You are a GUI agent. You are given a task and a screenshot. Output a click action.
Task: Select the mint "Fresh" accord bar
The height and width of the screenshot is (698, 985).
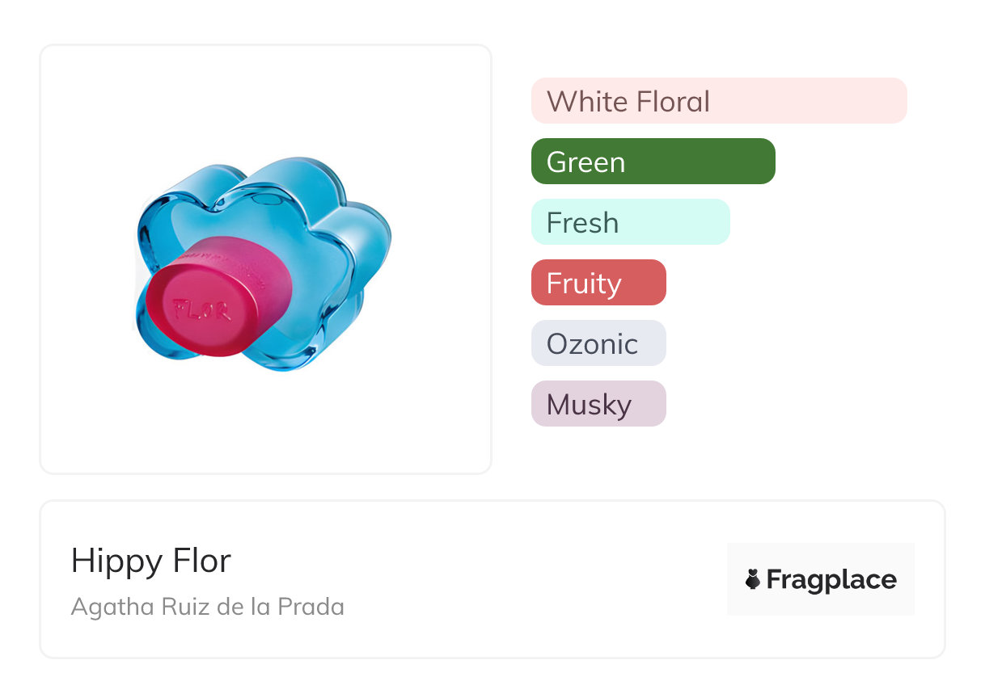[x=630, y=222]
